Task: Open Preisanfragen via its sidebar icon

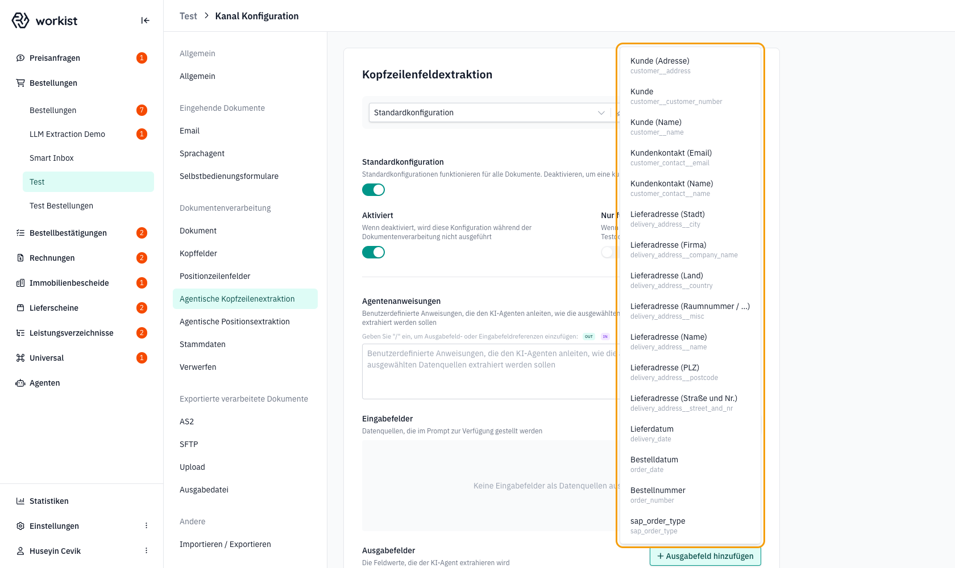Action: tap(20, 58)
